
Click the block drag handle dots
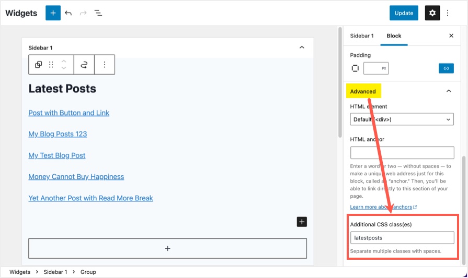[x=51, y=65]
